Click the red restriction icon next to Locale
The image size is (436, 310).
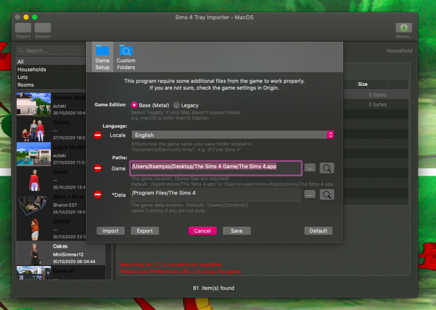(x=98, y=135)
